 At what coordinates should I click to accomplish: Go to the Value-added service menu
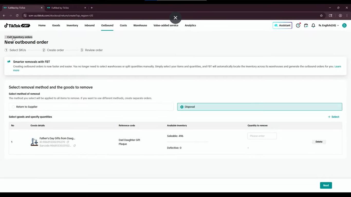(x=166, y=25)
